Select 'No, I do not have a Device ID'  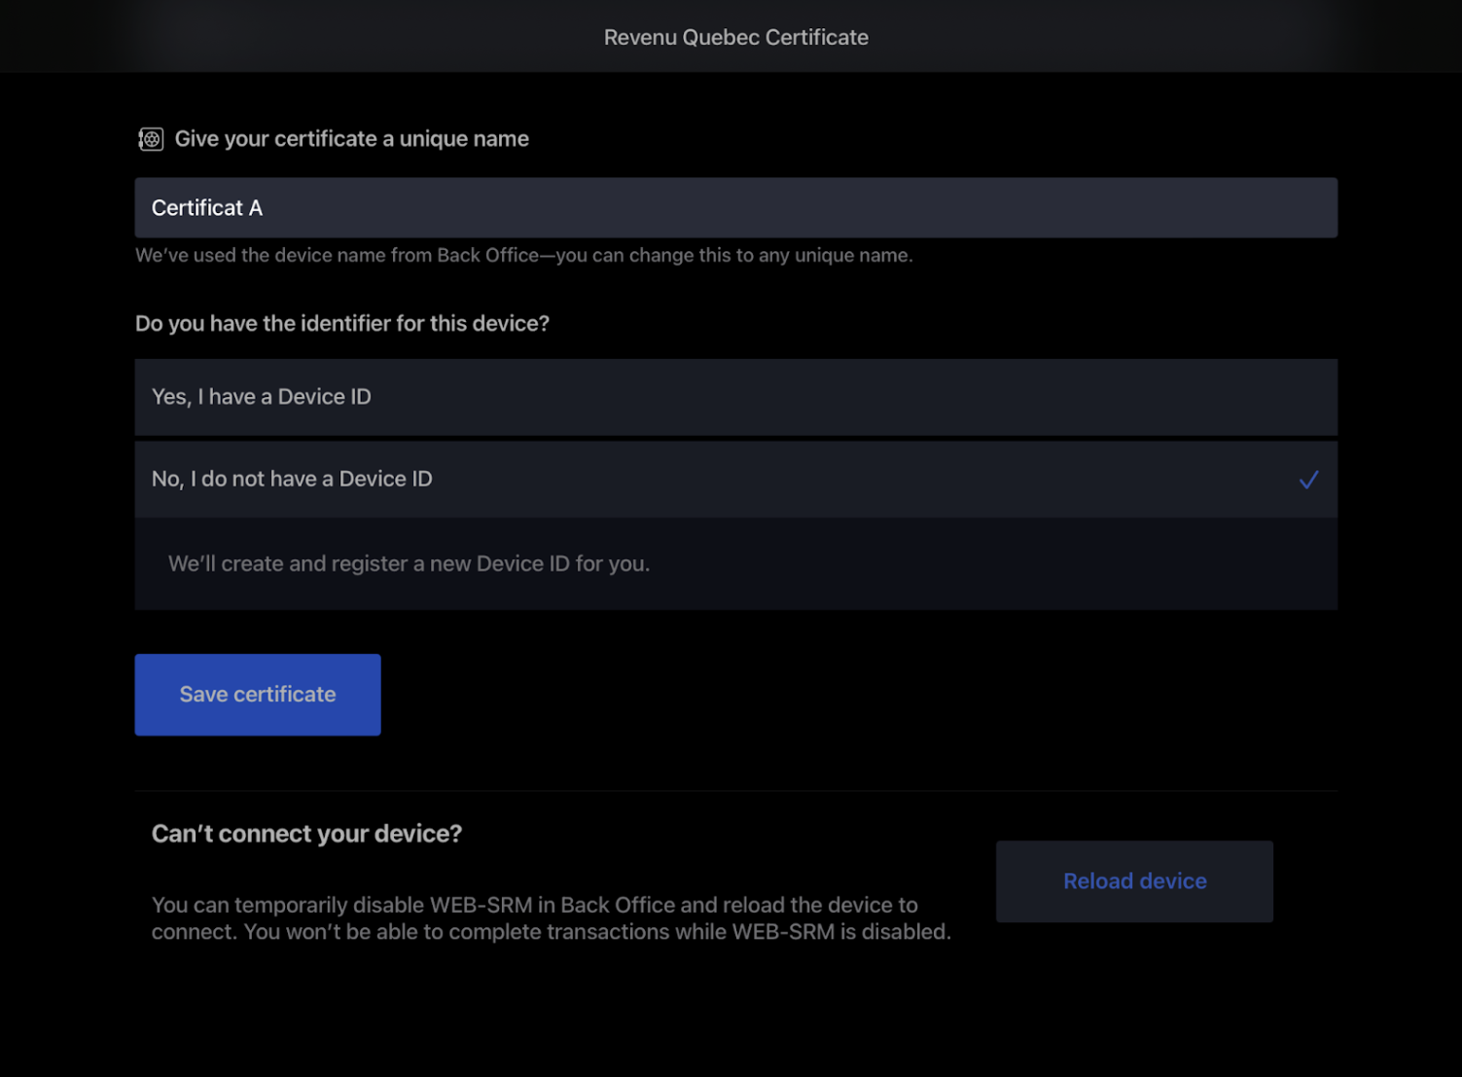point(736,479)
